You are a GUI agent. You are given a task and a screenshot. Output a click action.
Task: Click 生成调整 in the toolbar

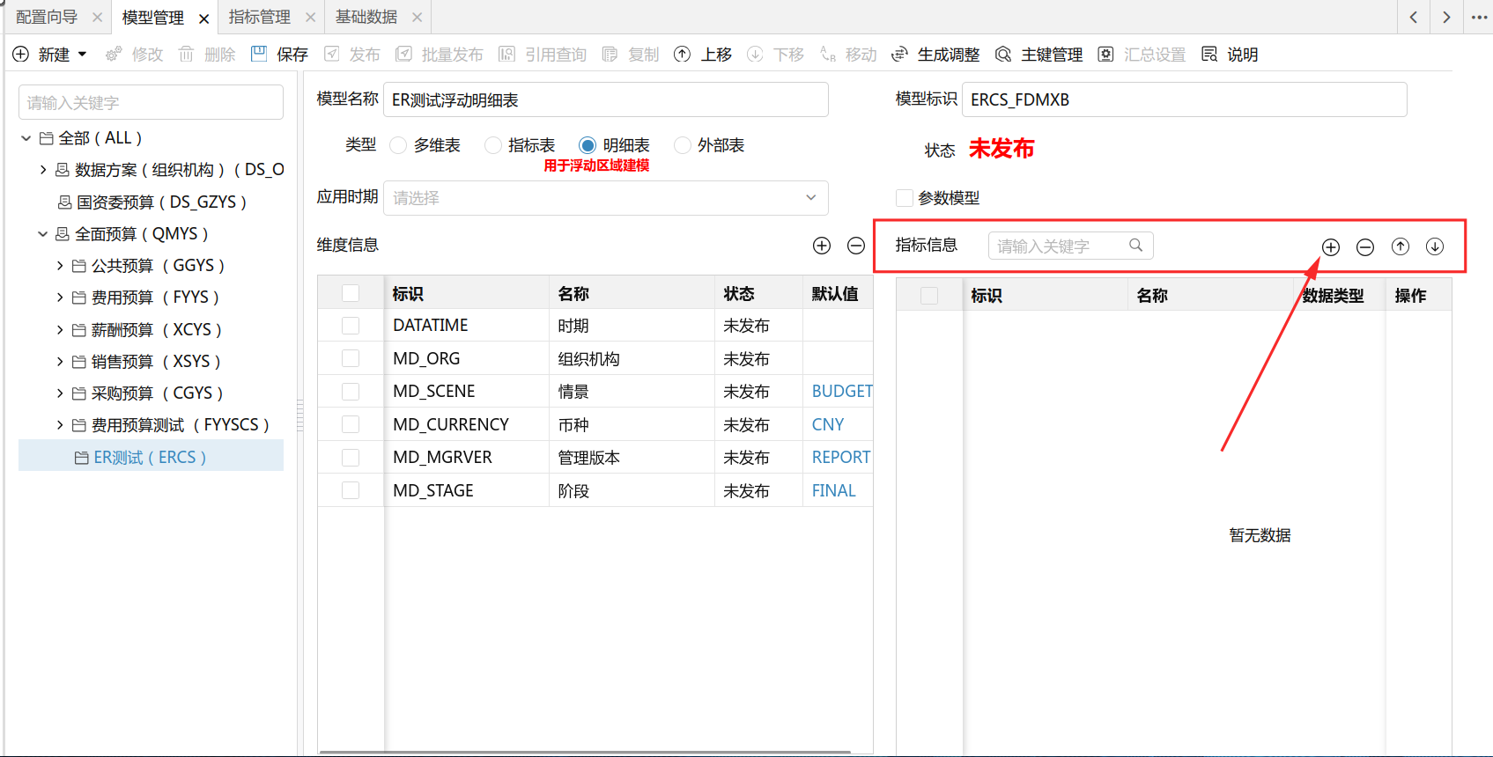[x=936, y=55]
